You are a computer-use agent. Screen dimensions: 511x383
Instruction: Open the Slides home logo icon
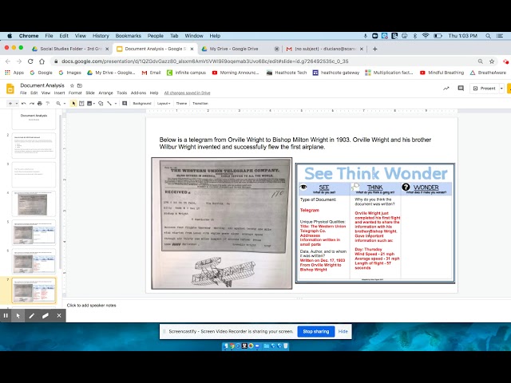pyautogui.click(x=10, y=89)
